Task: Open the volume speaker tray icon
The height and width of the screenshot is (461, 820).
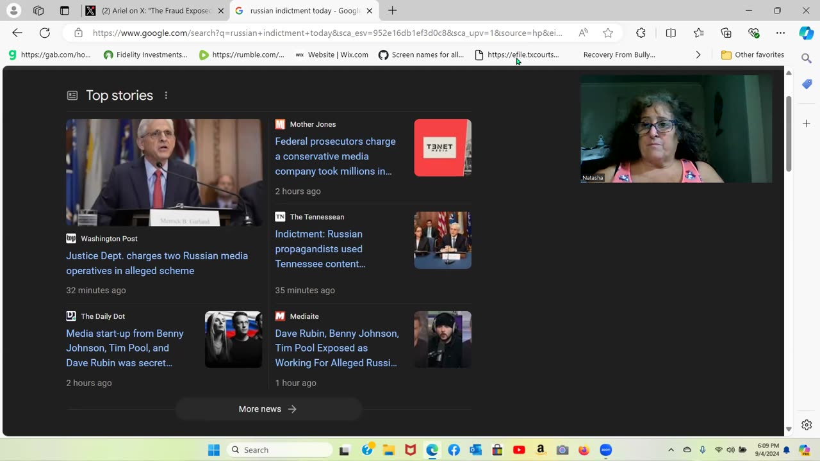Action: pyautogui.click(x=730, y=450)
